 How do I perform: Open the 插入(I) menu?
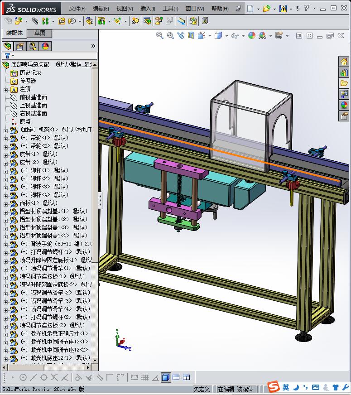[x=148, y=9]
